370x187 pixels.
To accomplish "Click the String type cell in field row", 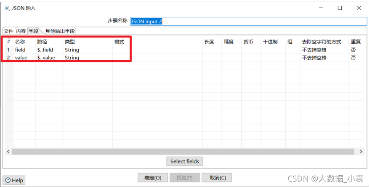I will [x=88, y=50].
